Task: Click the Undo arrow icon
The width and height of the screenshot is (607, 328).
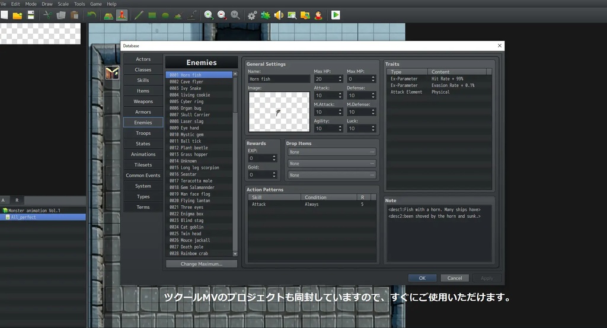Action: tap(91, 15)
